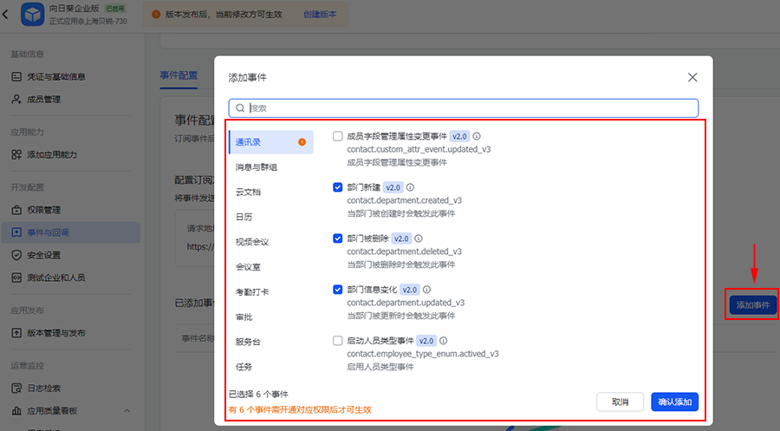Click the 创建版本 link in banner
This screenshot has width=780, height=431.
point(320,15)
